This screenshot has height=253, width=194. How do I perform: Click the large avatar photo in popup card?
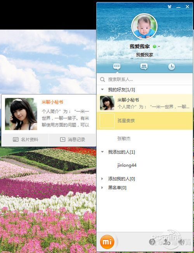click(21, 114)
